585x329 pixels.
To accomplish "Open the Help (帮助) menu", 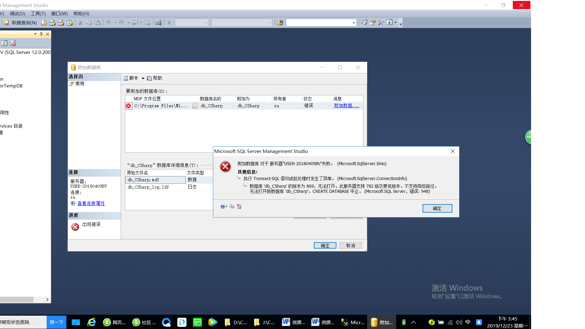I will click(x=81, y=14).
